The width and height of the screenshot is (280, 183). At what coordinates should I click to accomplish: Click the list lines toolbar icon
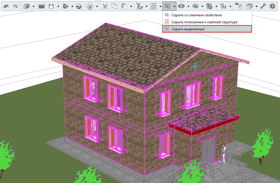(x=153, y=6)
